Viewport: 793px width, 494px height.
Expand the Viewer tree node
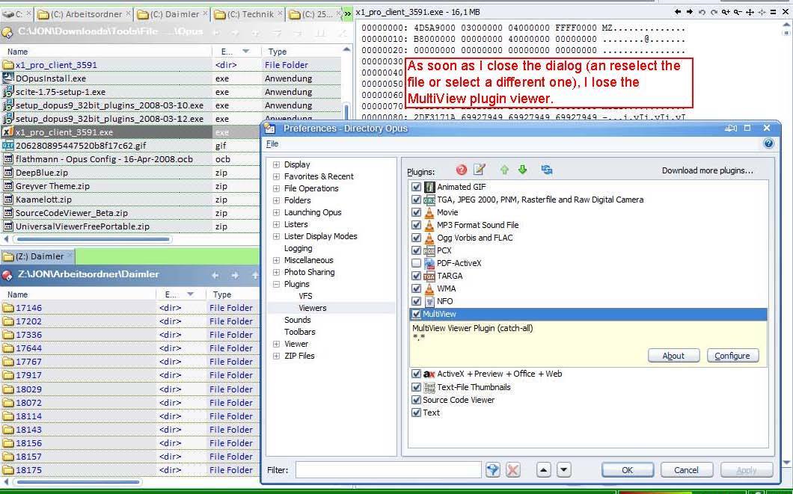click(276, 344)
